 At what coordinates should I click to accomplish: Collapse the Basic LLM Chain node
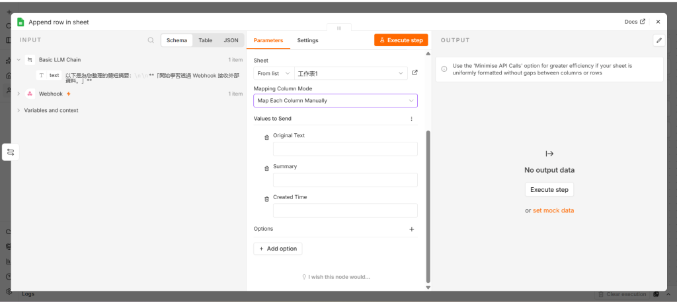(x=19, y=59)
